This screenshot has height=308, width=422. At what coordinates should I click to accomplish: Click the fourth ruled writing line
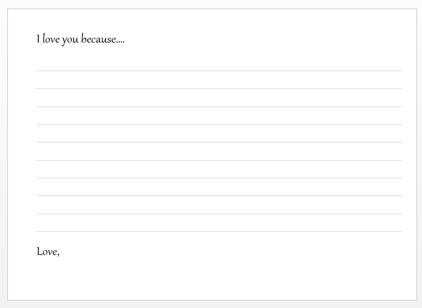[220, 124]
